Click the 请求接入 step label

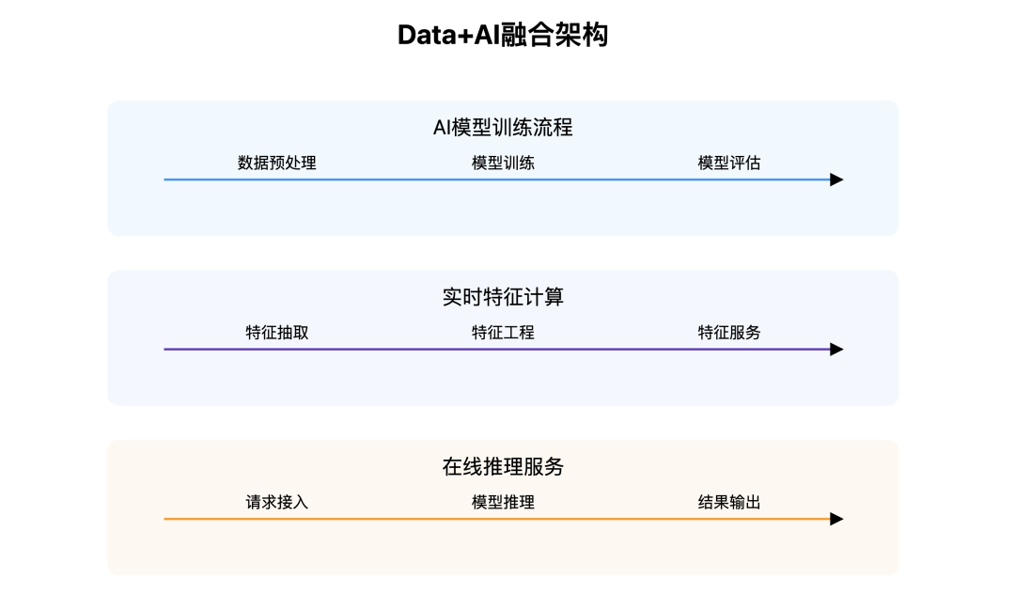coord(277,502)
